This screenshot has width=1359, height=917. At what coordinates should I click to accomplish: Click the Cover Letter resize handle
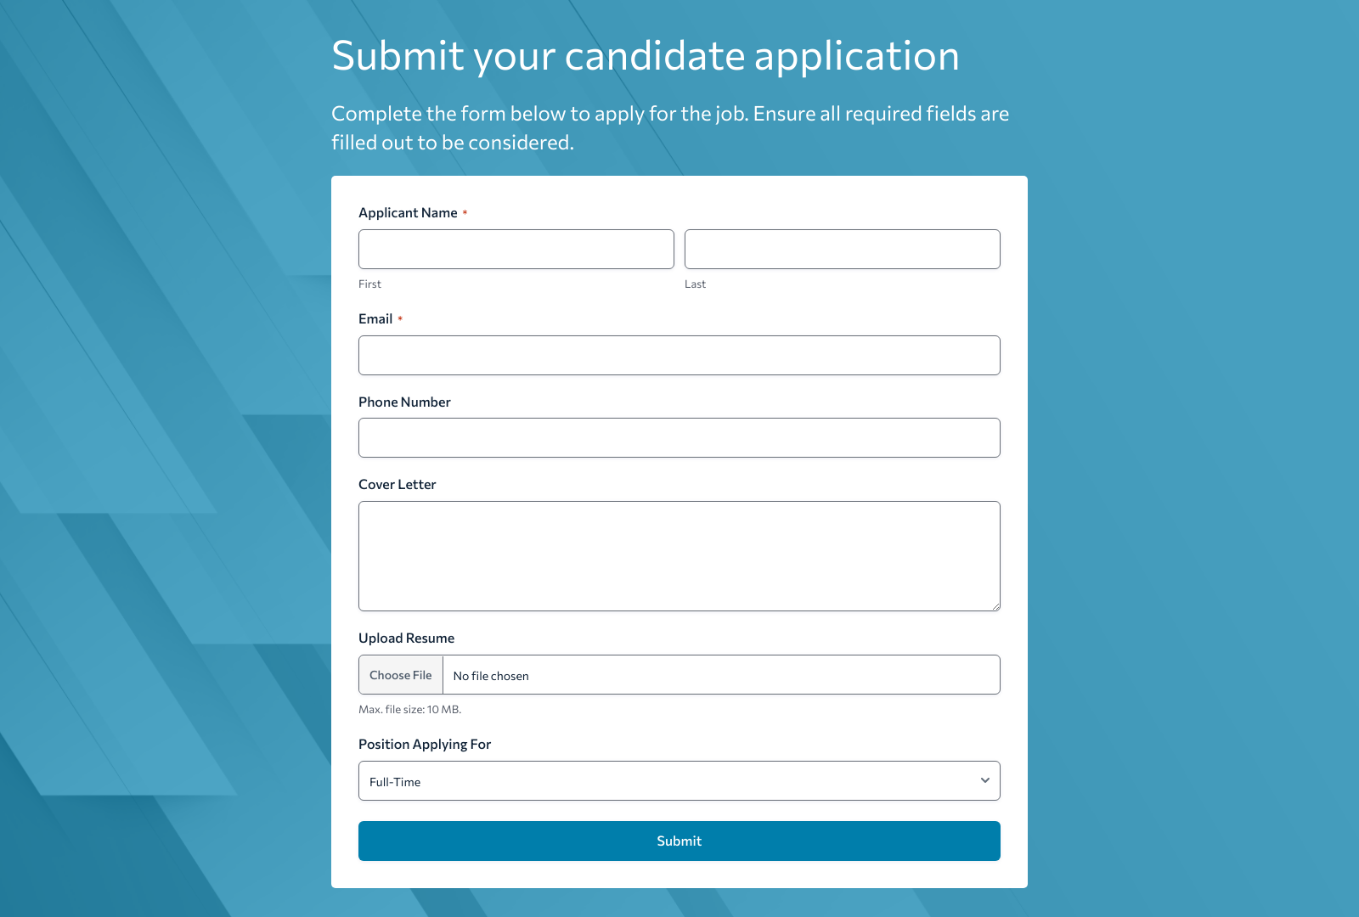[995, 606]
